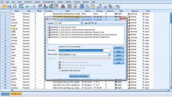
Task: Show all variables gray circles icon
Action: 110,6
